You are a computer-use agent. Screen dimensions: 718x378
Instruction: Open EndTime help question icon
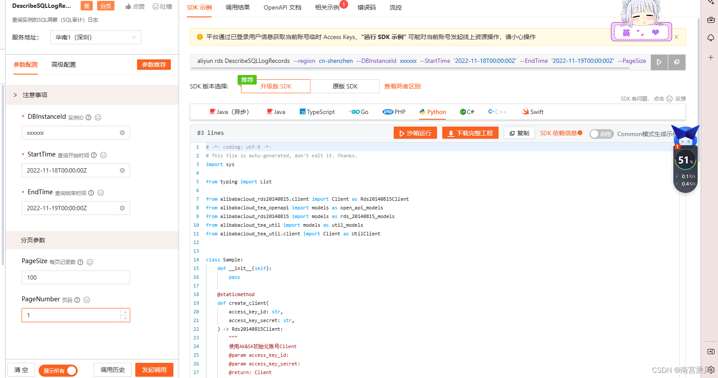pos(91,193)
